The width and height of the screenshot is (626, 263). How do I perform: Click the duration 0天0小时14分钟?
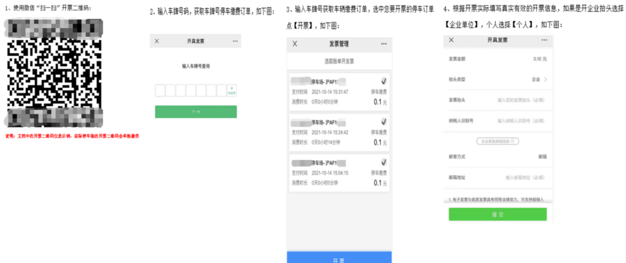coord(326,142)
